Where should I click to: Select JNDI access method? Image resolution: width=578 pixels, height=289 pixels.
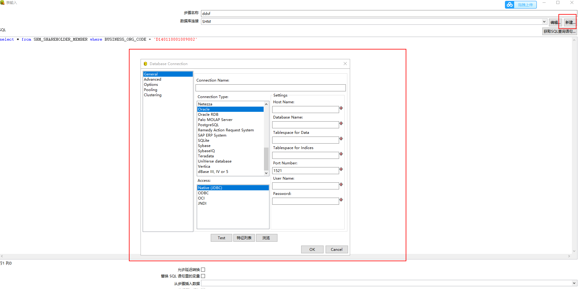[x=233, y=203]
